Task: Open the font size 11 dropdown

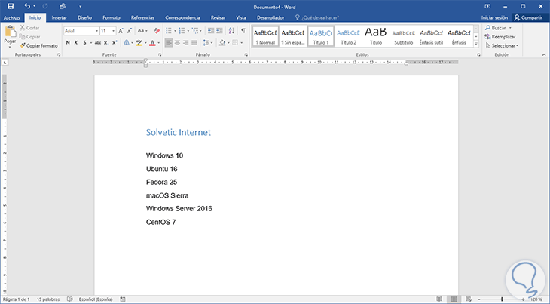Action: pyautogui.click(x=113, y=31)
